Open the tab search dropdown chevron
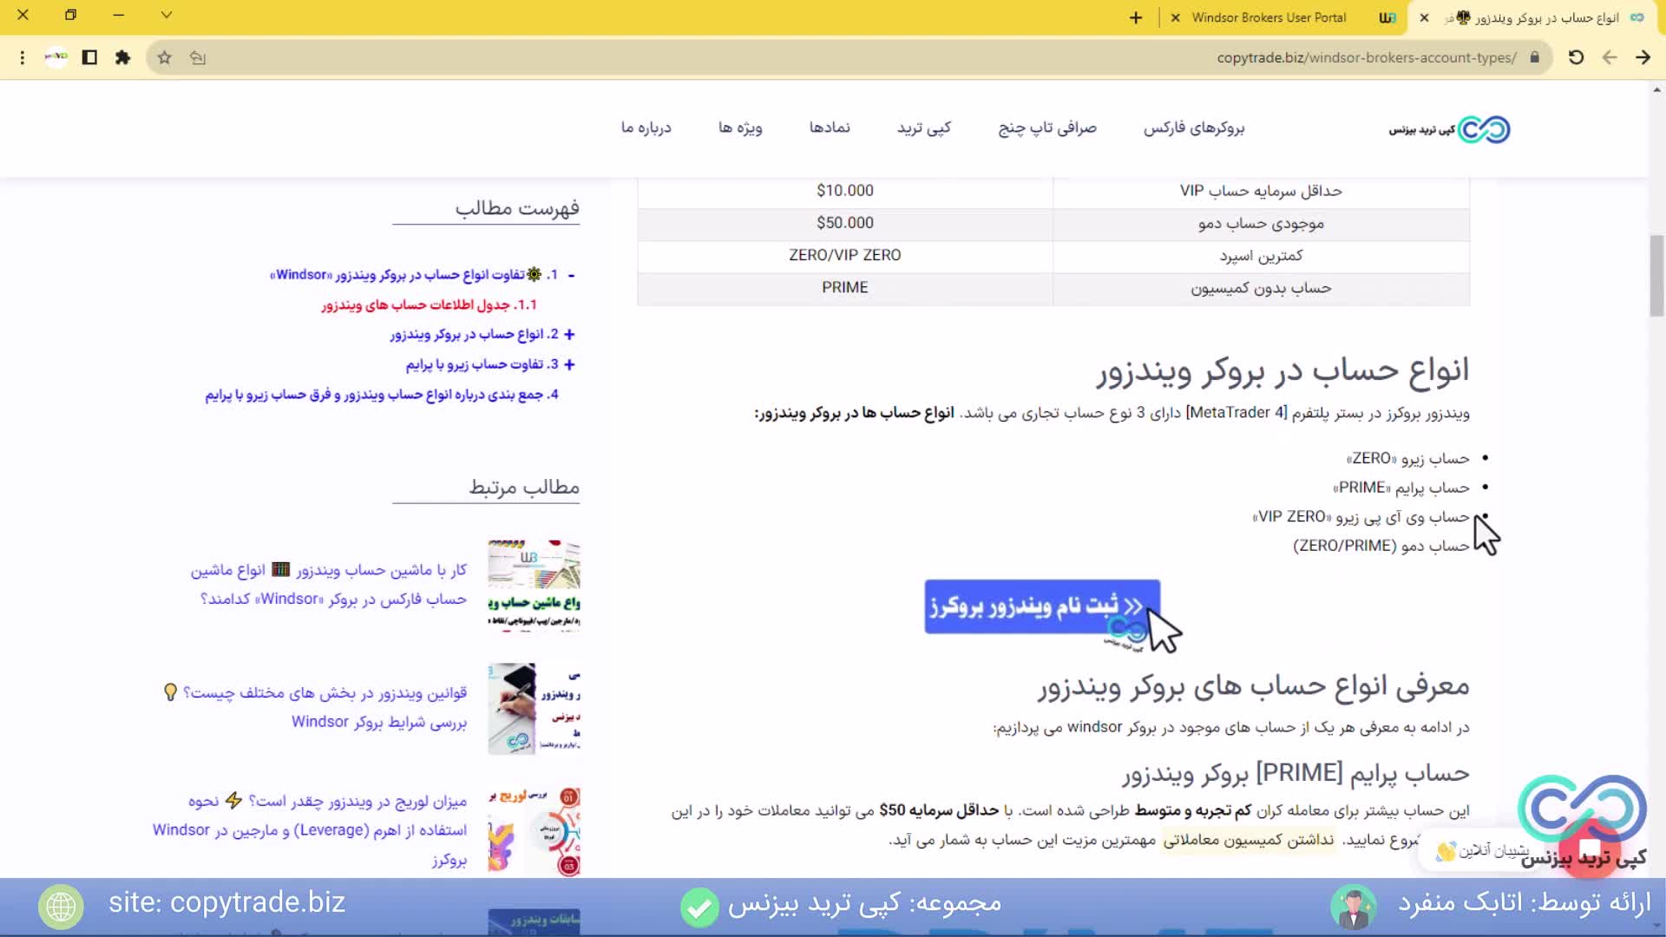Image resolution: width=1666 pixels, height=937 pixels. pyautogui.click(x=167, y=15)
